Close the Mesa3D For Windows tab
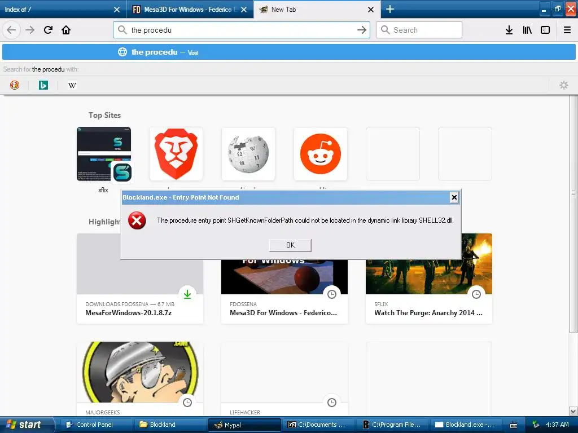The width and height of the screenshot is (578, 433). [x=244, y=10]
